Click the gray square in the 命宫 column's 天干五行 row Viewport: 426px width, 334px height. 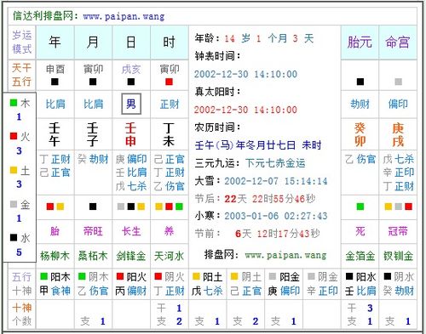(x=398, y=82)
